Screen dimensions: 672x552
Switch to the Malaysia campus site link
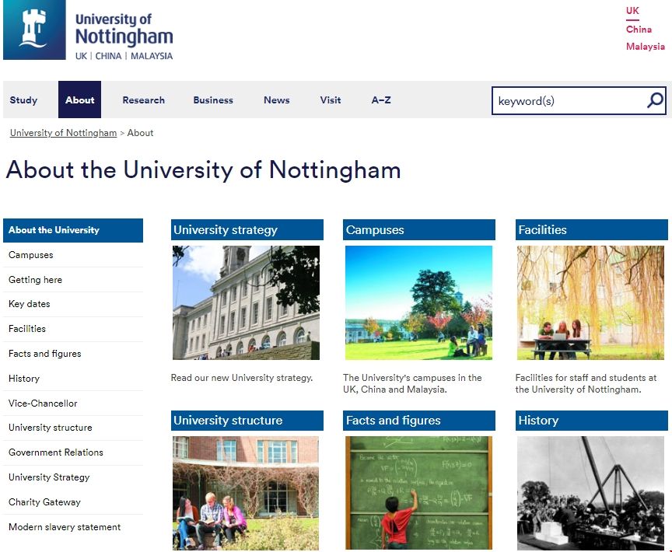(x=646, y=47)
